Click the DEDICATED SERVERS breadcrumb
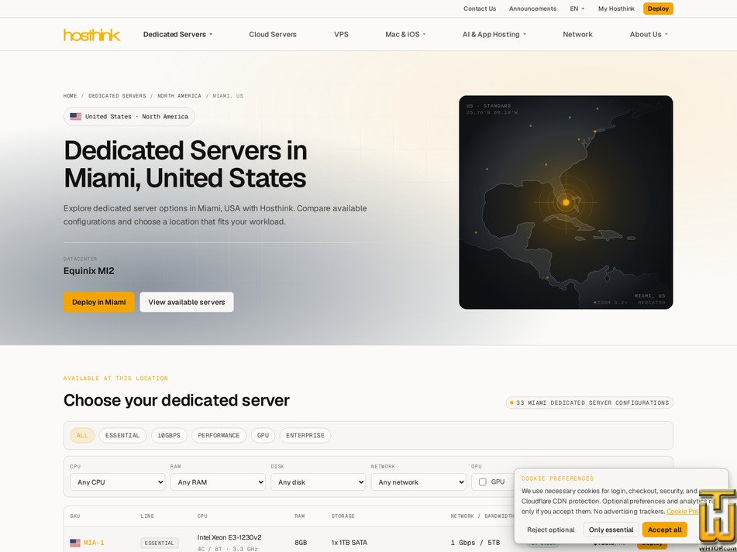The height and width of the screenshot is (552, 737). pyautogui.click(x=117, y=96)
